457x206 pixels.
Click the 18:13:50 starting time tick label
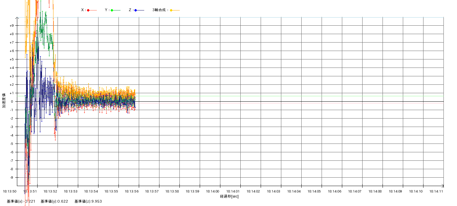[x=10, y=191]
